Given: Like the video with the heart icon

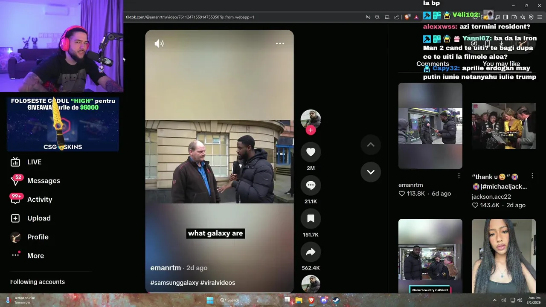Looking at the screenshot, I should pyautogui.click(x=311, y=152).
